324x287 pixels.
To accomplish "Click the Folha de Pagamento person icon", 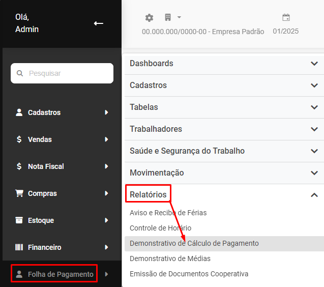I will (x=19, y=274).
